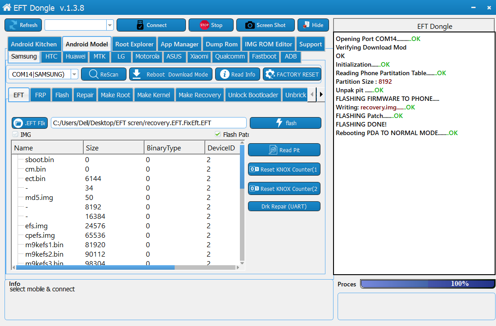Click the Samsung brand tab

24,56
